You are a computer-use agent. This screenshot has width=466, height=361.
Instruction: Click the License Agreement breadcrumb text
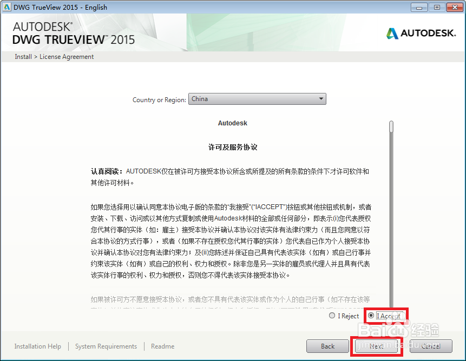(67, 57)
